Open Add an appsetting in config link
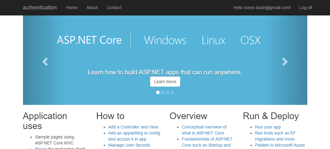 pos(134,133)
